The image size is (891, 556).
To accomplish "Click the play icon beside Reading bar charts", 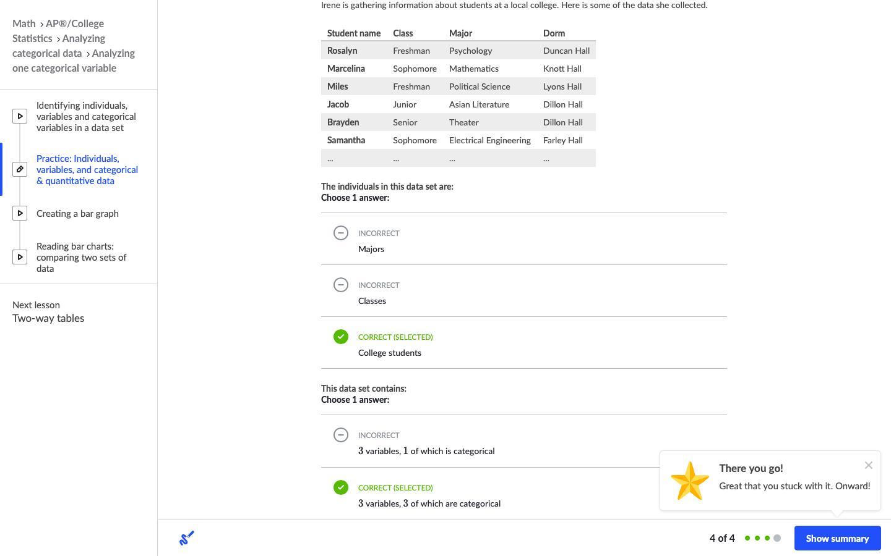I will coord(20,257).
